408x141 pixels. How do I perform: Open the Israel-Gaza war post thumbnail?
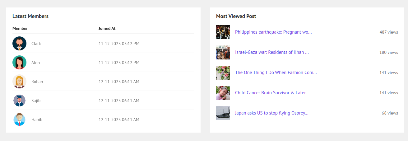point(223,52)
